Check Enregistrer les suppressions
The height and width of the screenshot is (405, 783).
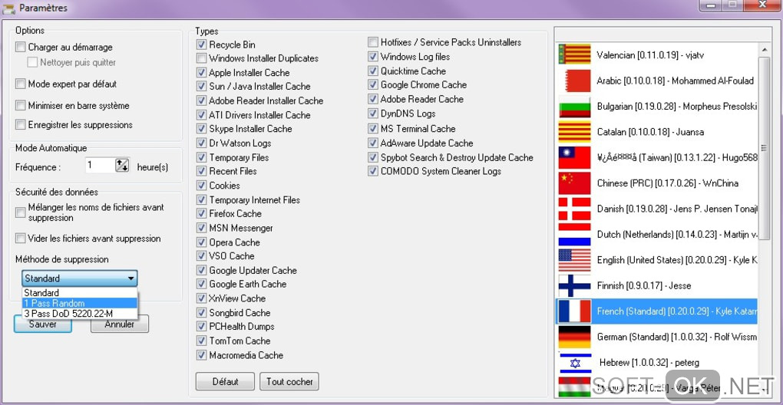[x=21, y=124]
